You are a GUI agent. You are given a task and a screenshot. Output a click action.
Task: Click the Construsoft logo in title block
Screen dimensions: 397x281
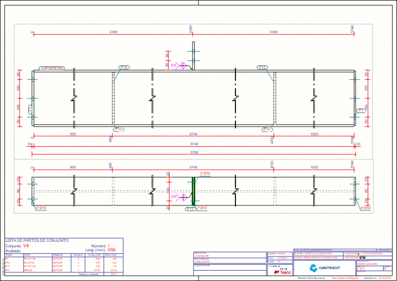pos(321,267)
